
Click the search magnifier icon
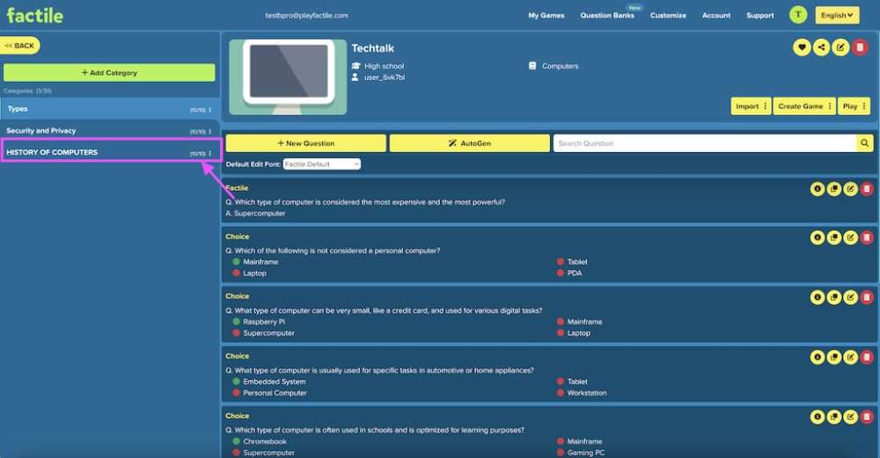pyautogui.click(x=865, y=143)
